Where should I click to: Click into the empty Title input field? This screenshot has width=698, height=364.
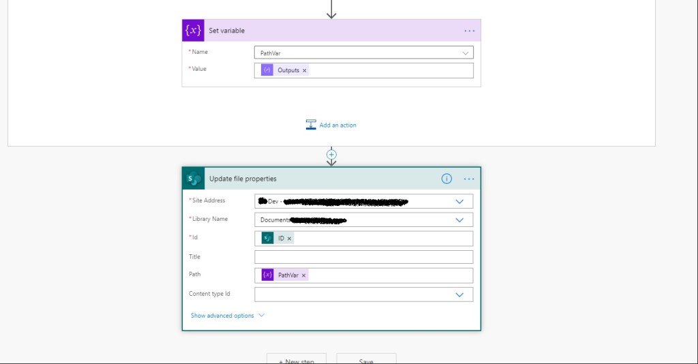pos(363,257)
